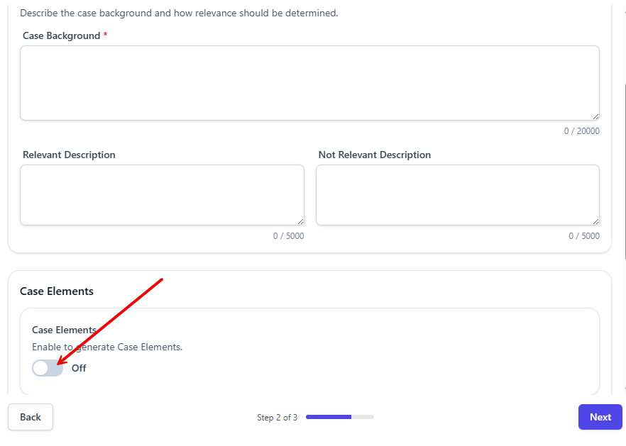Click the Relevant Description resize grip
The image size is (626, 446).
[300, 221]
